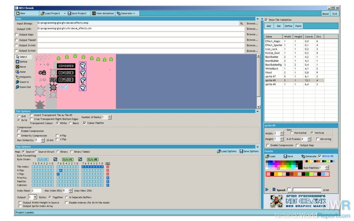Open the About dialog

[325, 14]
